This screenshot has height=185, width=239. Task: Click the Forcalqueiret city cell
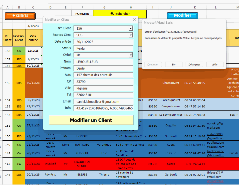[171, 100]
